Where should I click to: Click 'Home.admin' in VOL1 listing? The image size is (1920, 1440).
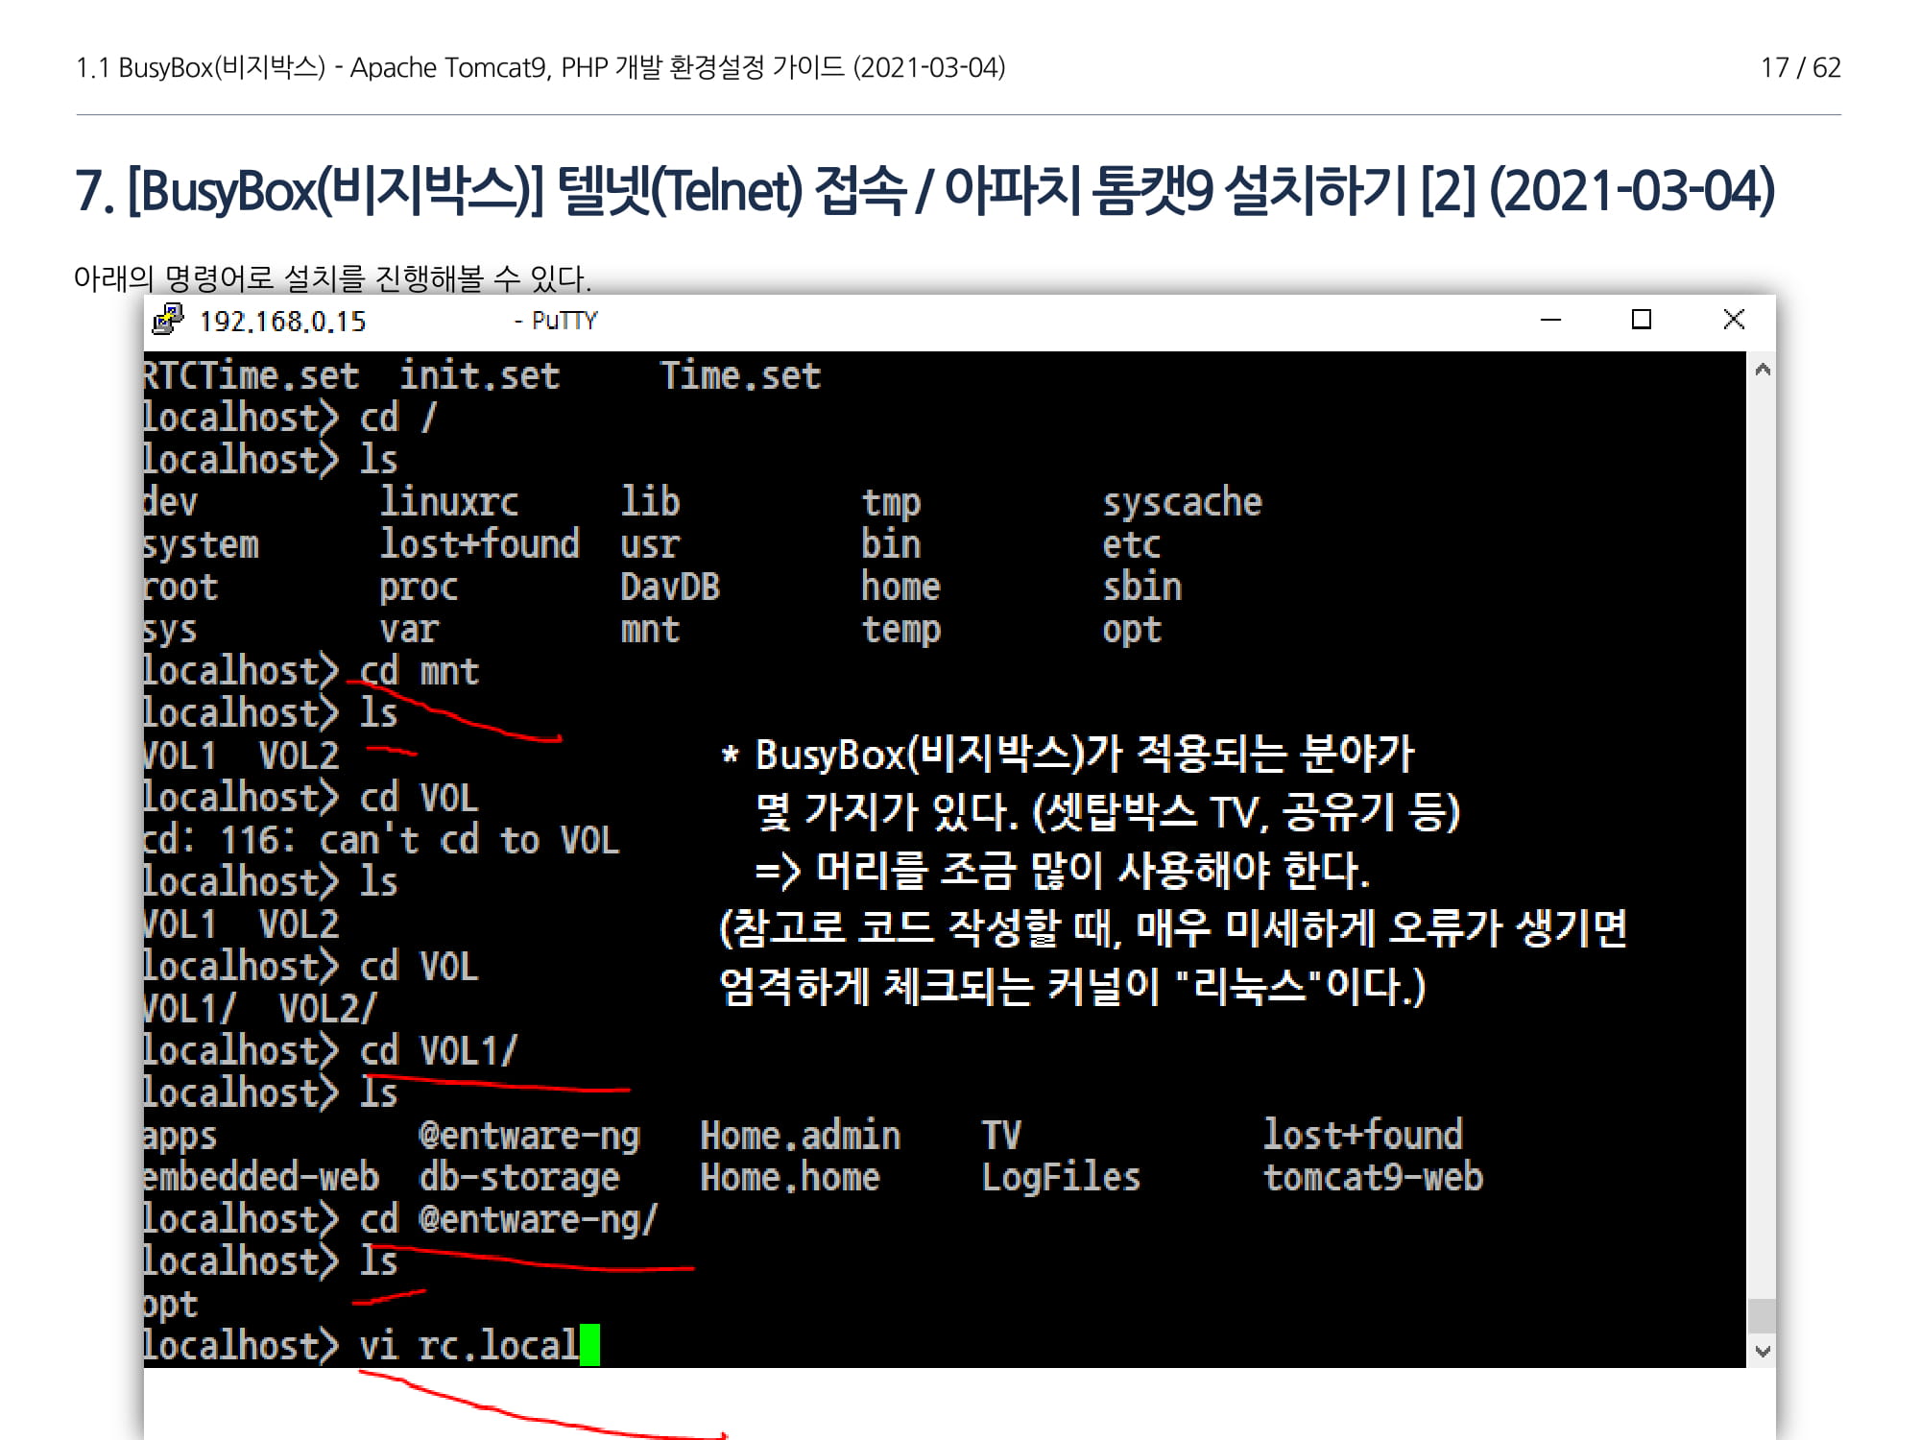click(800, 1135)
